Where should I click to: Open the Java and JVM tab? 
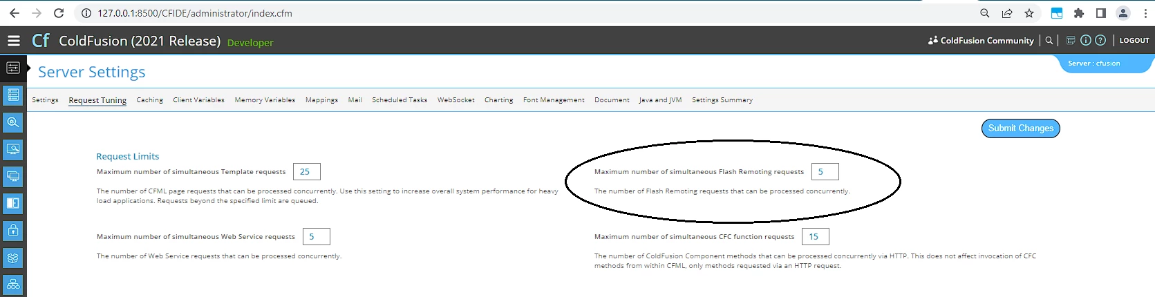pos(660,100)
